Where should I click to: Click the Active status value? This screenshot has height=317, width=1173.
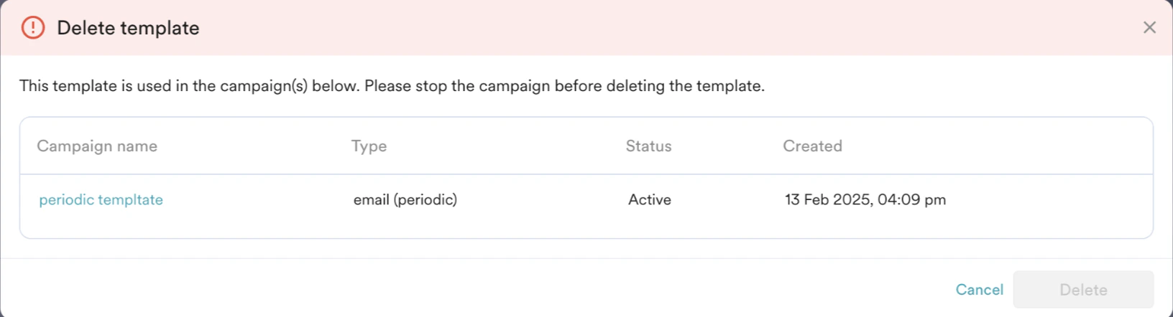(650, 200)
